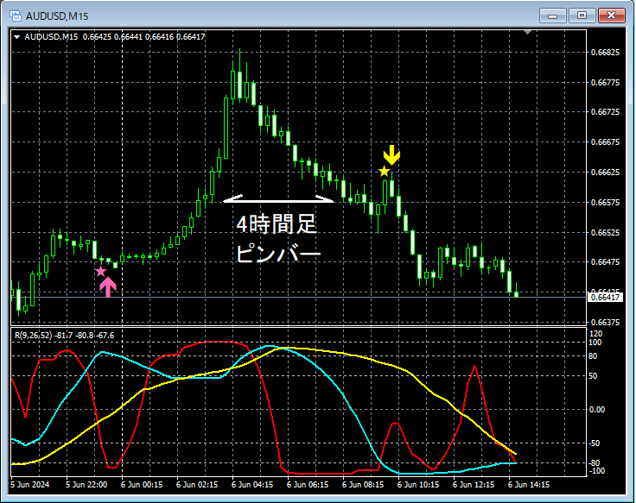Click the 6 Jun 14:15 time label
The image size is (636, 503).
point(529,485)
